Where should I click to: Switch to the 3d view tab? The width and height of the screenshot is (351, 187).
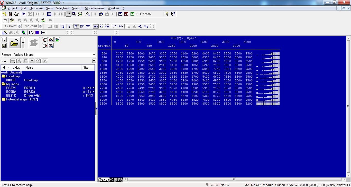[119, 180]
